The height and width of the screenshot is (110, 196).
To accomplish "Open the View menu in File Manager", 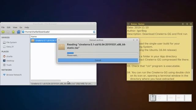I will tap(15, 27).
